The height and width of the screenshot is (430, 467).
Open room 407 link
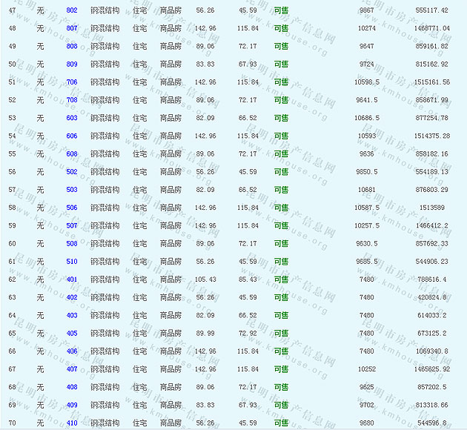coord(72,369)
